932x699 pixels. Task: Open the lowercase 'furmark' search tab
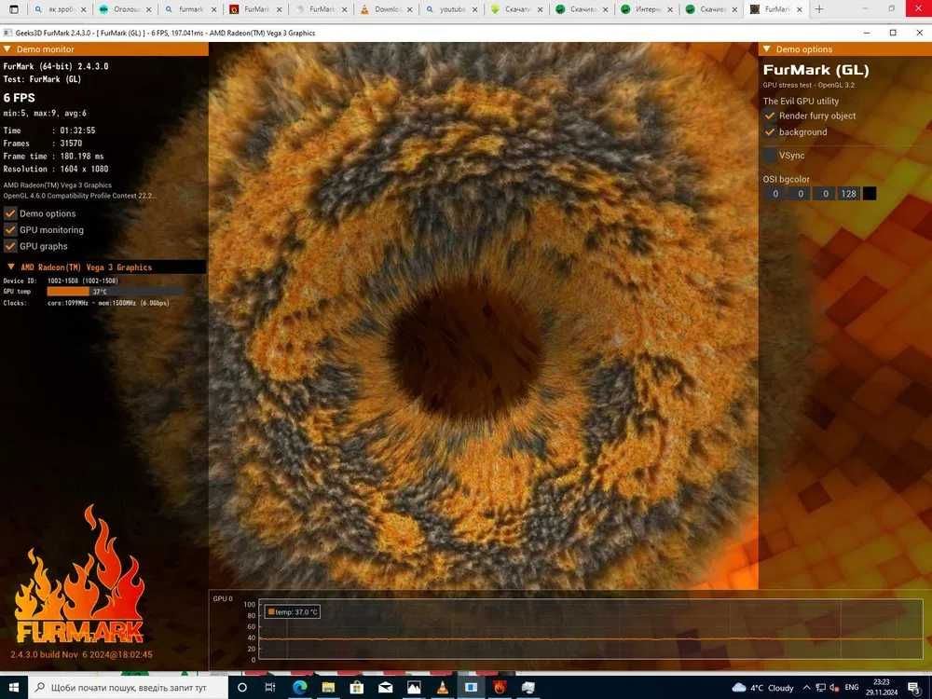point(189,9)
